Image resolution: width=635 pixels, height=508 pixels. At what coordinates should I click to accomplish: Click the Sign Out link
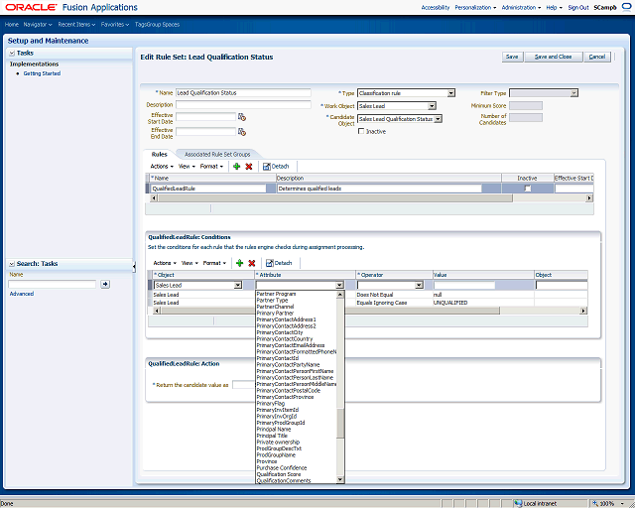click(x=578, y=7)
